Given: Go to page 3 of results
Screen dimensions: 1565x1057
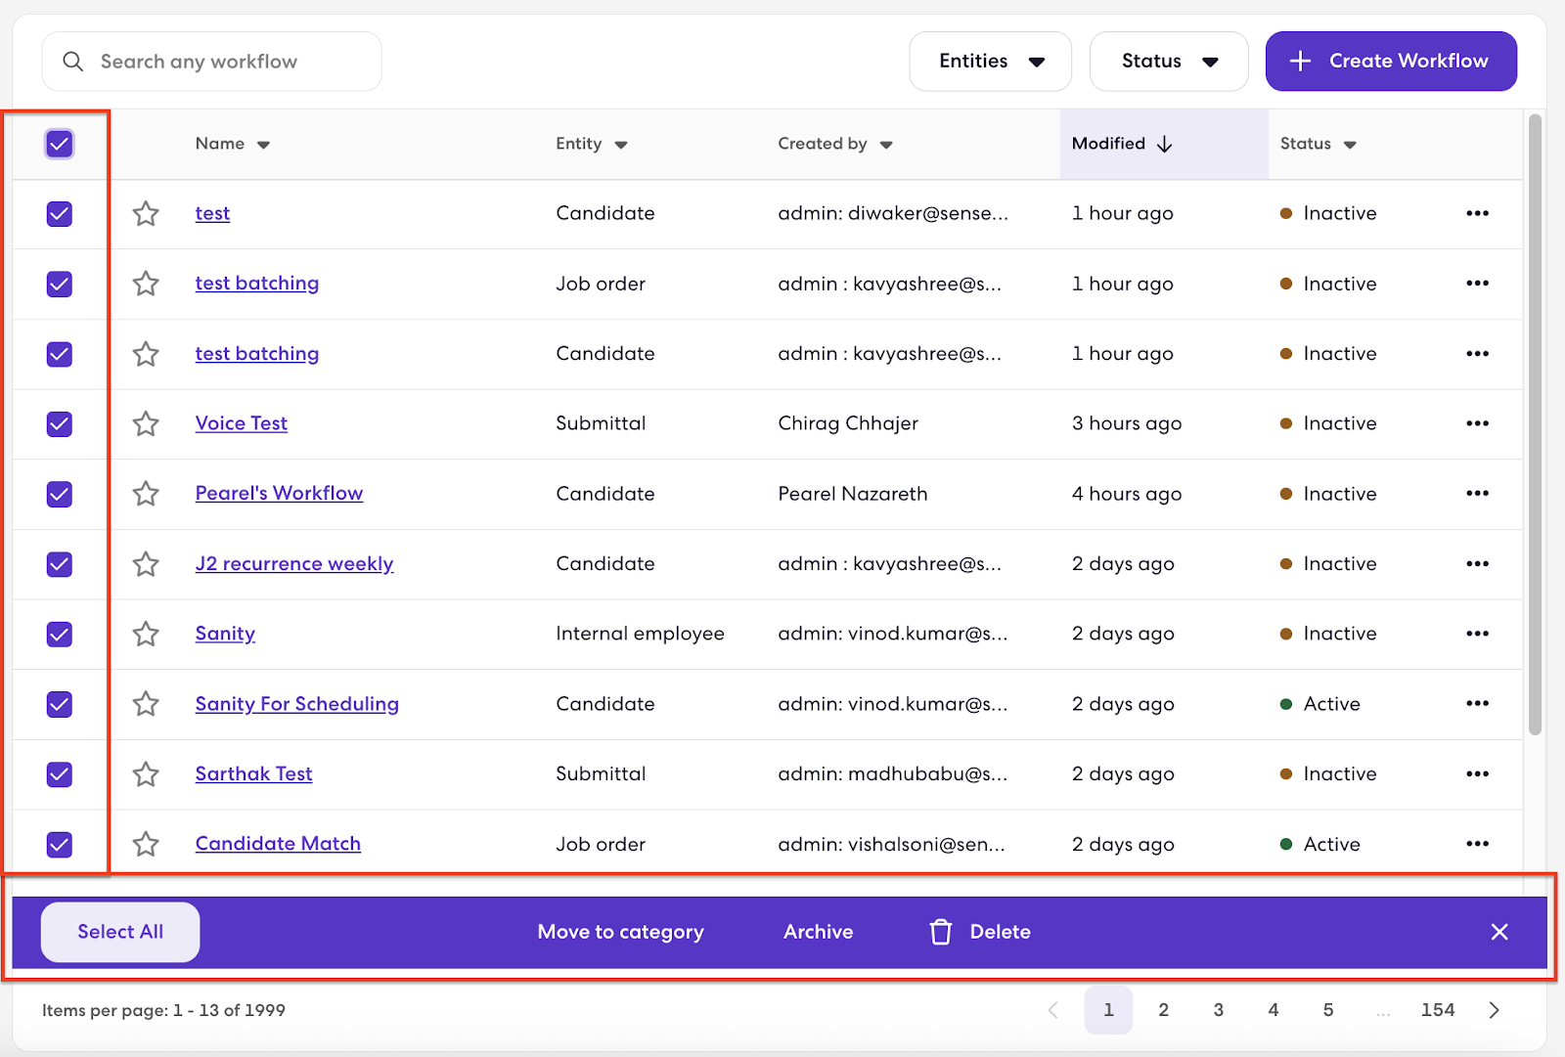Looking at the screenshot, I should point(1218,1010).
